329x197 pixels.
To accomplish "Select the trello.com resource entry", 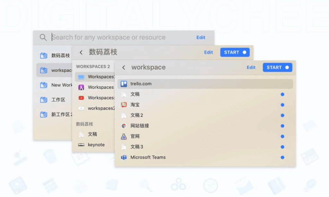I will [x=161, y=83].
